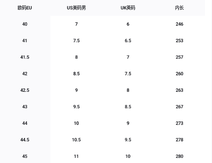Select EU size 42.5 cell

pos(25,90)
